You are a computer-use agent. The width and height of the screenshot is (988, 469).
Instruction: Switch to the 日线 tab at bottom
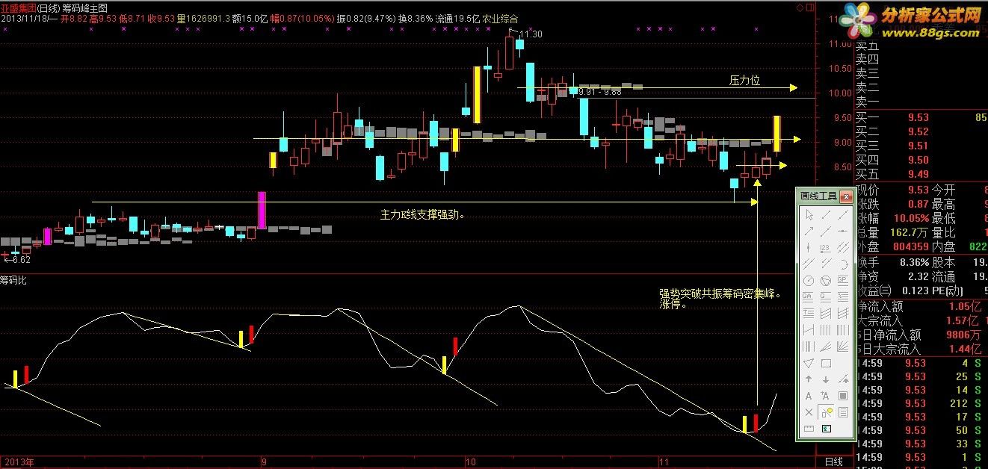[833, 462]
